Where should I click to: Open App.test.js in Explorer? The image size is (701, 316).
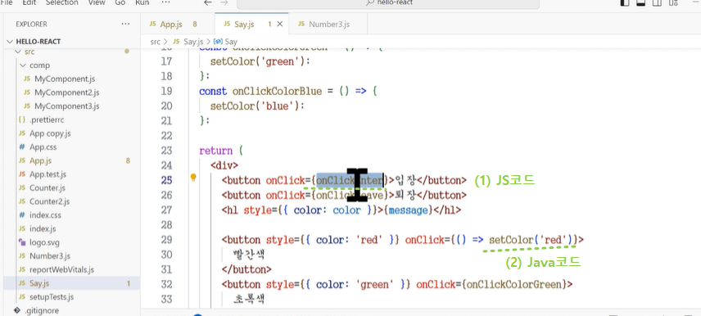tap(47, 174)
